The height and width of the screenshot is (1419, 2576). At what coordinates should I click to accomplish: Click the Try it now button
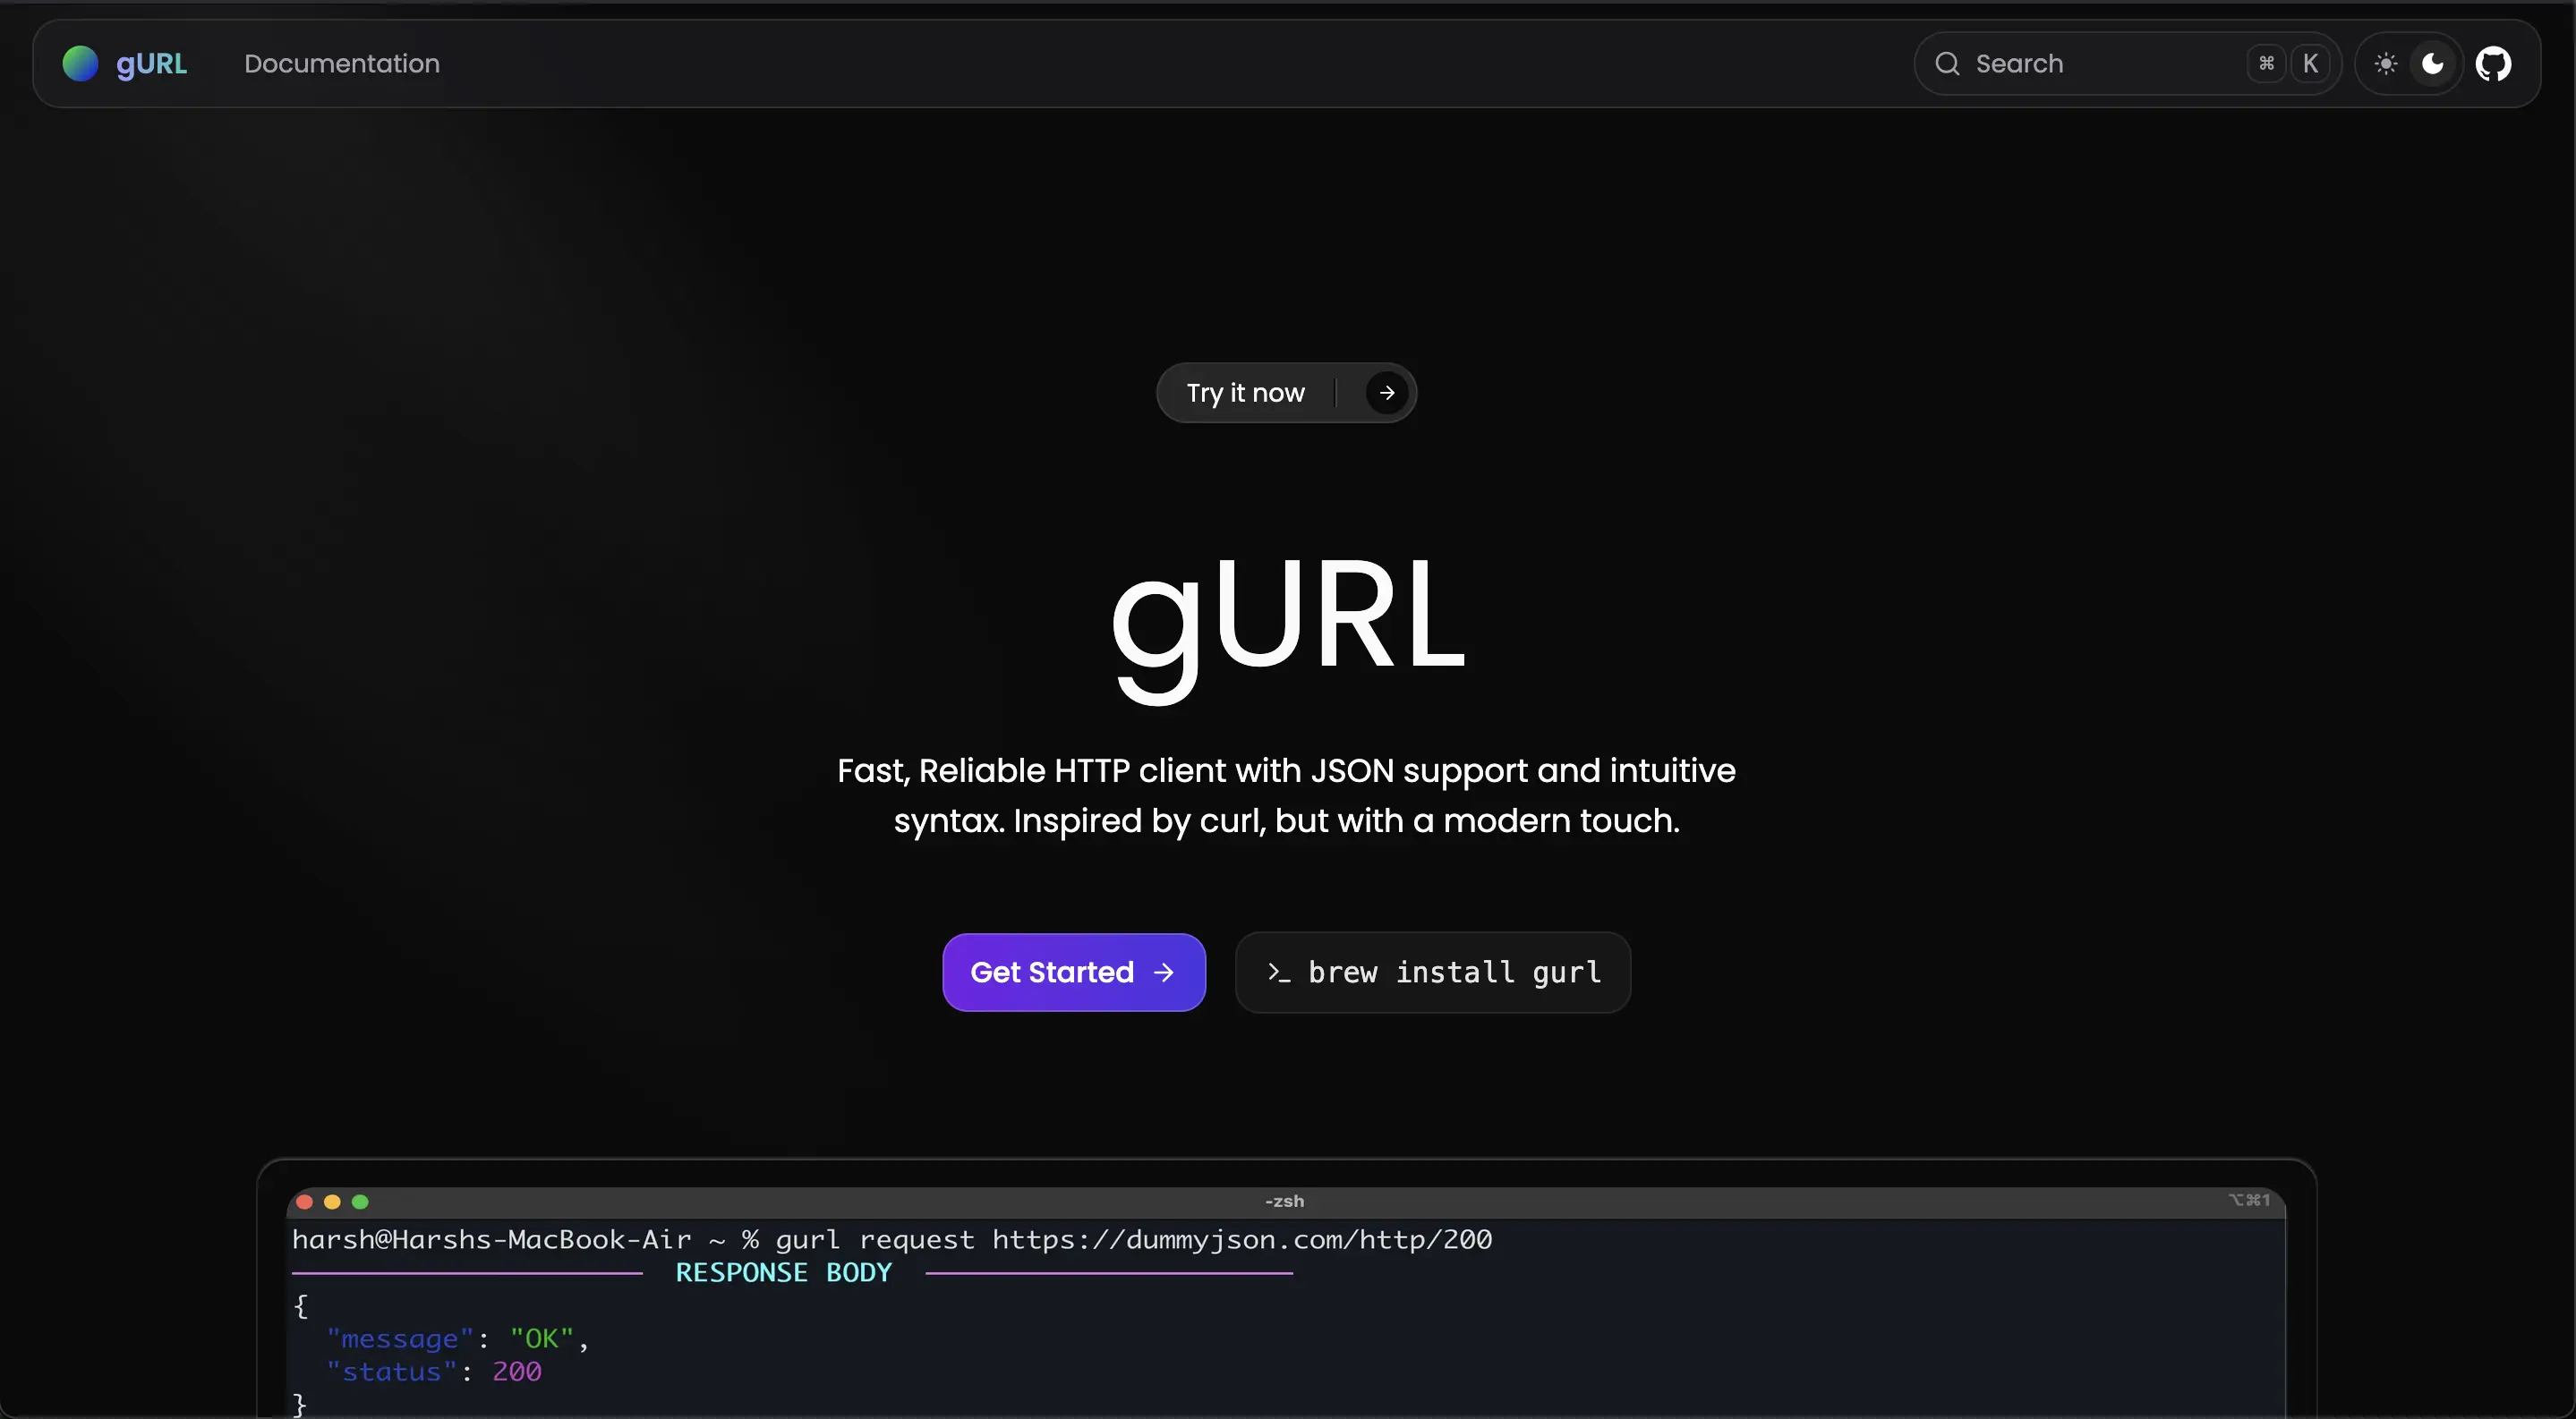(x=1245, y=392)
